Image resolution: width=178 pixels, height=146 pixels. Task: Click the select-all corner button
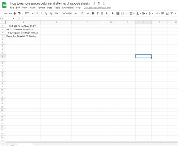[x=3, y=23]
